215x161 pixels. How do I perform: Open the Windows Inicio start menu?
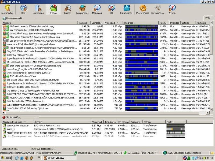pyautogui.click(x=6, y=158)
